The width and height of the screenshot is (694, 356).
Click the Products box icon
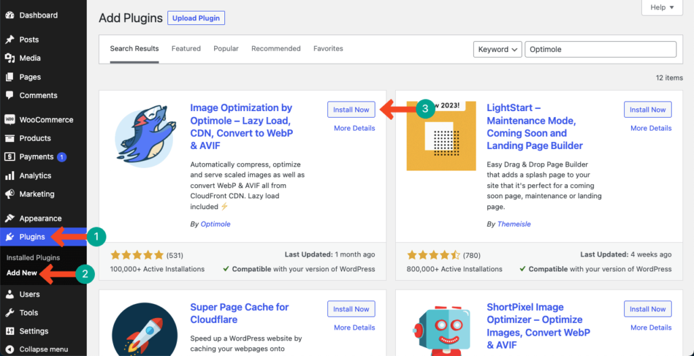[9, 139]
